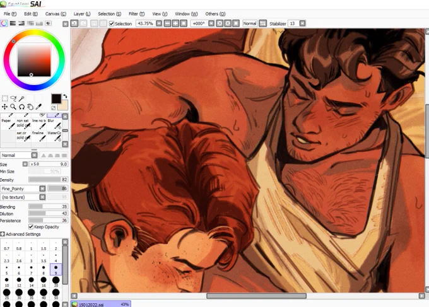Show the scratchpad panel icon
This screenshot has height=307, width=429.
tap(48, 23)
